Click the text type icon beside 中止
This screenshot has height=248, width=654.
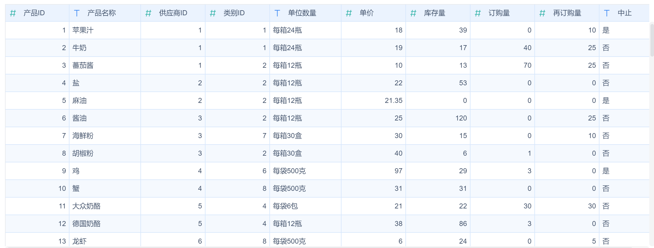tap(607, 13)
